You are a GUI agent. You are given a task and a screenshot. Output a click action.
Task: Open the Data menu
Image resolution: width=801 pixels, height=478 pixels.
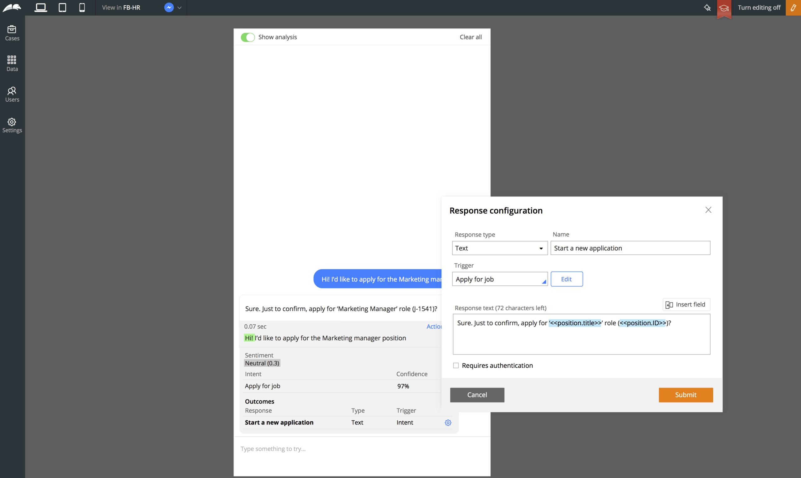coord(12,64)
